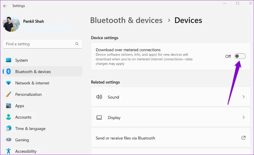Maximize the Settings window

(237, 3)
